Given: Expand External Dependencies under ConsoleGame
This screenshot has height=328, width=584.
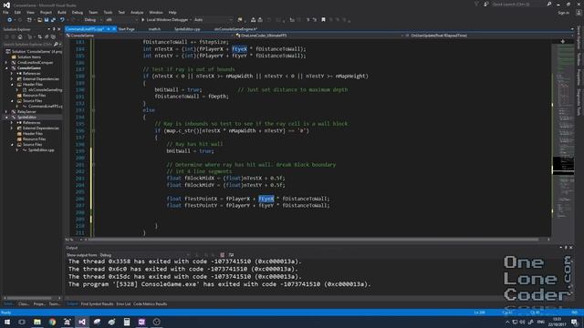Looking at the screenshot, I should [12, 79].
